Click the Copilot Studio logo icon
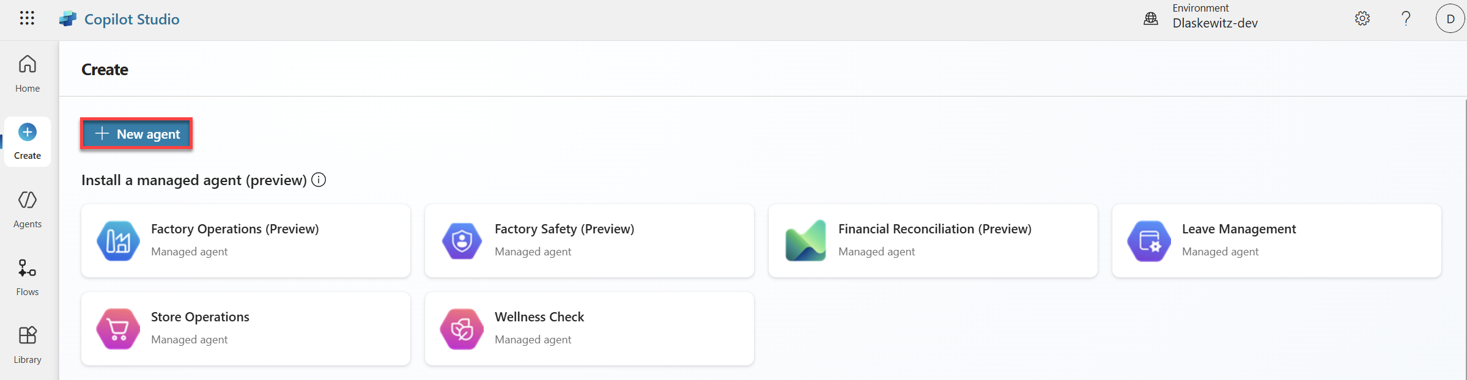The width and height of the screenshot is (1467, 380). pyautogui.click(x=68, y=19)
